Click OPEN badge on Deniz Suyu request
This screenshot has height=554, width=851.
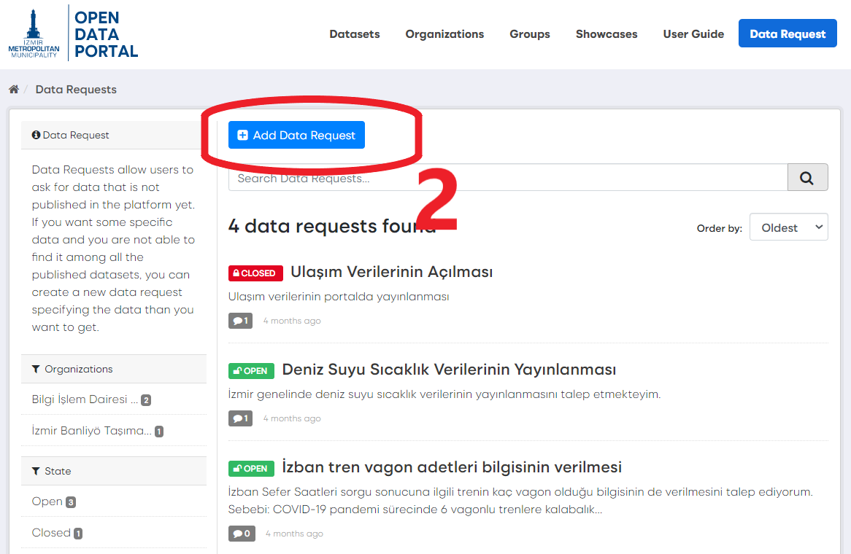tap(251, 370)
